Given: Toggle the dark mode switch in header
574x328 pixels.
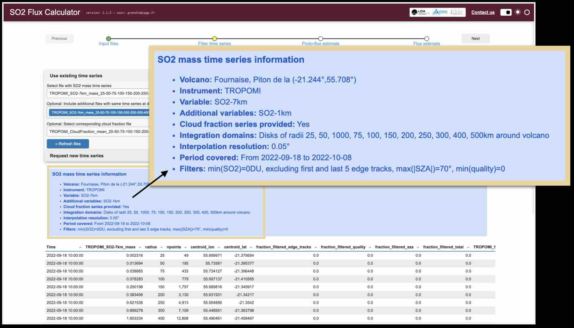Looking at the screenshot, I should pos(506,12).
